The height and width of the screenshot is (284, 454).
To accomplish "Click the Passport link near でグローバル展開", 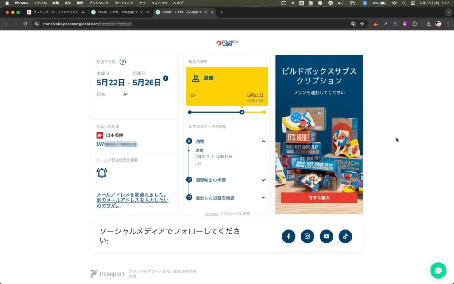I will 211,214.
